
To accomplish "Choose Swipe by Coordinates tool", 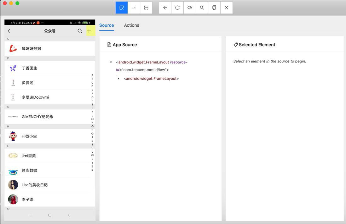I will (134, 8).
